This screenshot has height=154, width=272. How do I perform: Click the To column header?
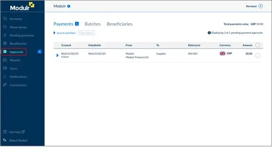pyautogui.click(x=158, y=45)
